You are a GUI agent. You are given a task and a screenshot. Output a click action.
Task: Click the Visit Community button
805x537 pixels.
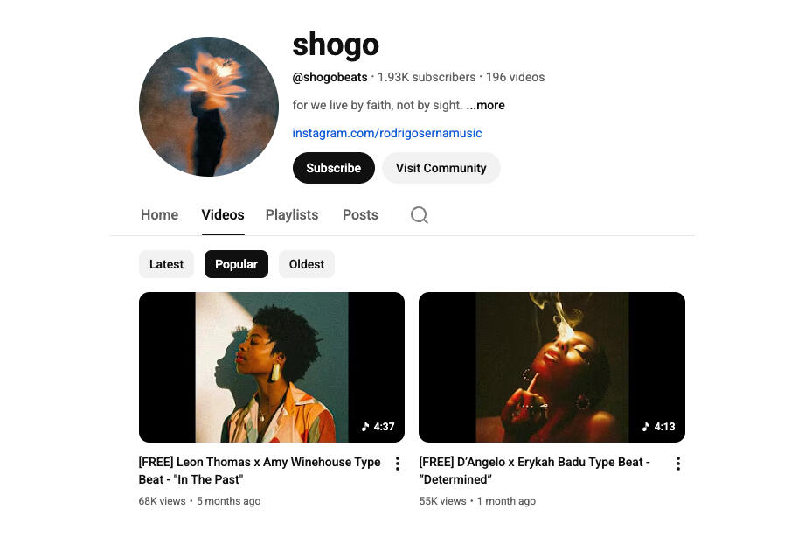click(441, 168)
